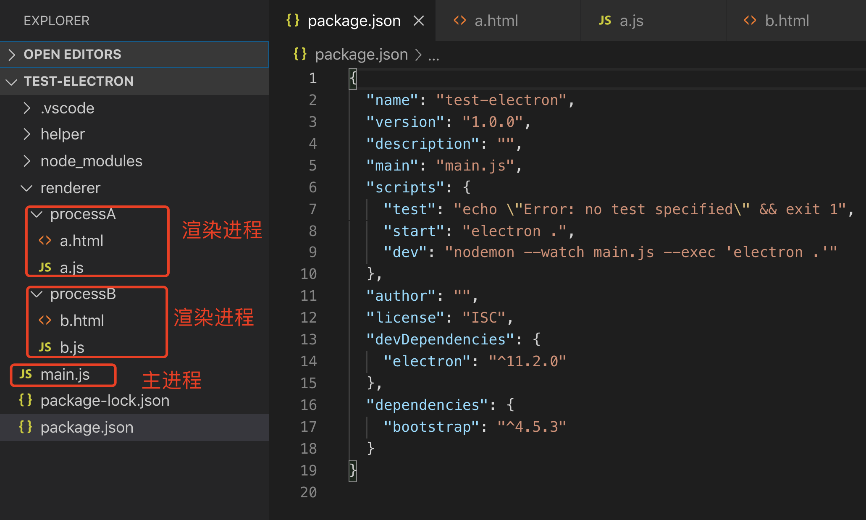Click line number 14 in the gutter

tap(309, 361)
